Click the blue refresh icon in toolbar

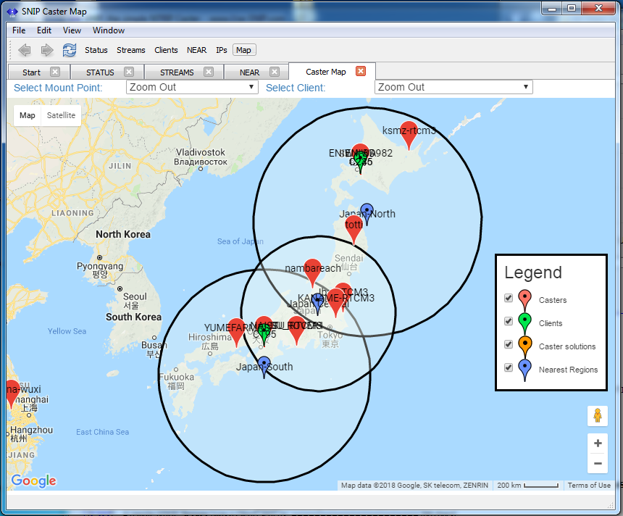[x=70, y=50]
